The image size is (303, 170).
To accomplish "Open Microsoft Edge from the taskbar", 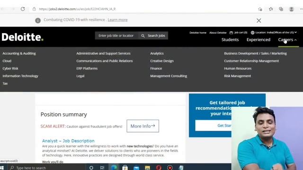I will [x=114, y=168].
